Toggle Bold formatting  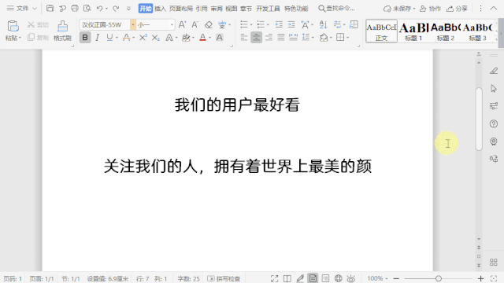(x=85, y=38)
